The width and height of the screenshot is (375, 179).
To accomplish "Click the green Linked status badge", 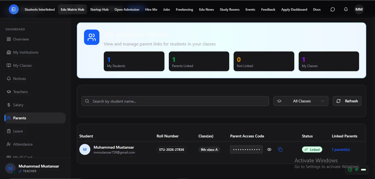I will tap(312, 149).
